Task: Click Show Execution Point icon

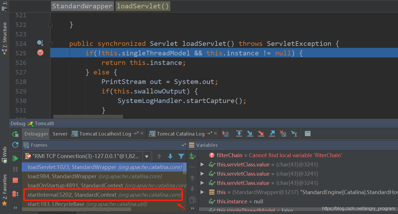Action: [x=226, y=134]
